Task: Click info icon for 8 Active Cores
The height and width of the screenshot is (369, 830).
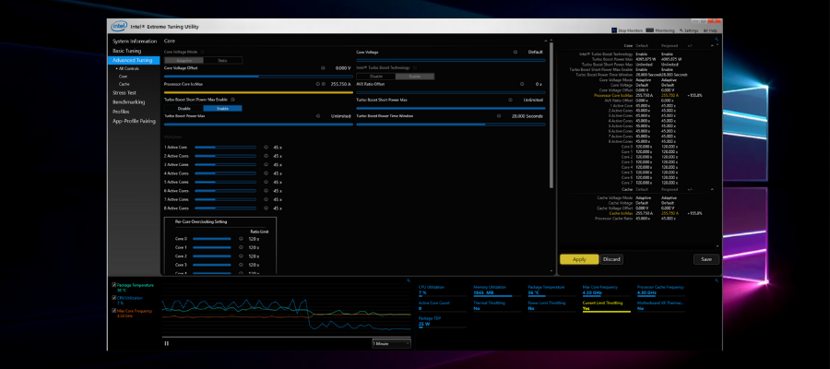Action: pos(266,208)
